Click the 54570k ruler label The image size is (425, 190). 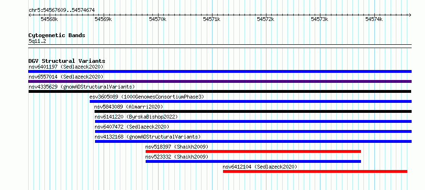tap(158, 19)
